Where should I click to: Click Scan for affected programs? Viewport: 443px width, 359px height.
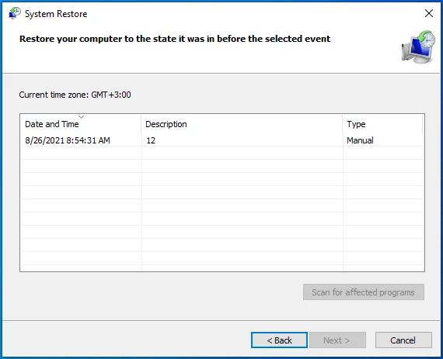(363, 292)
